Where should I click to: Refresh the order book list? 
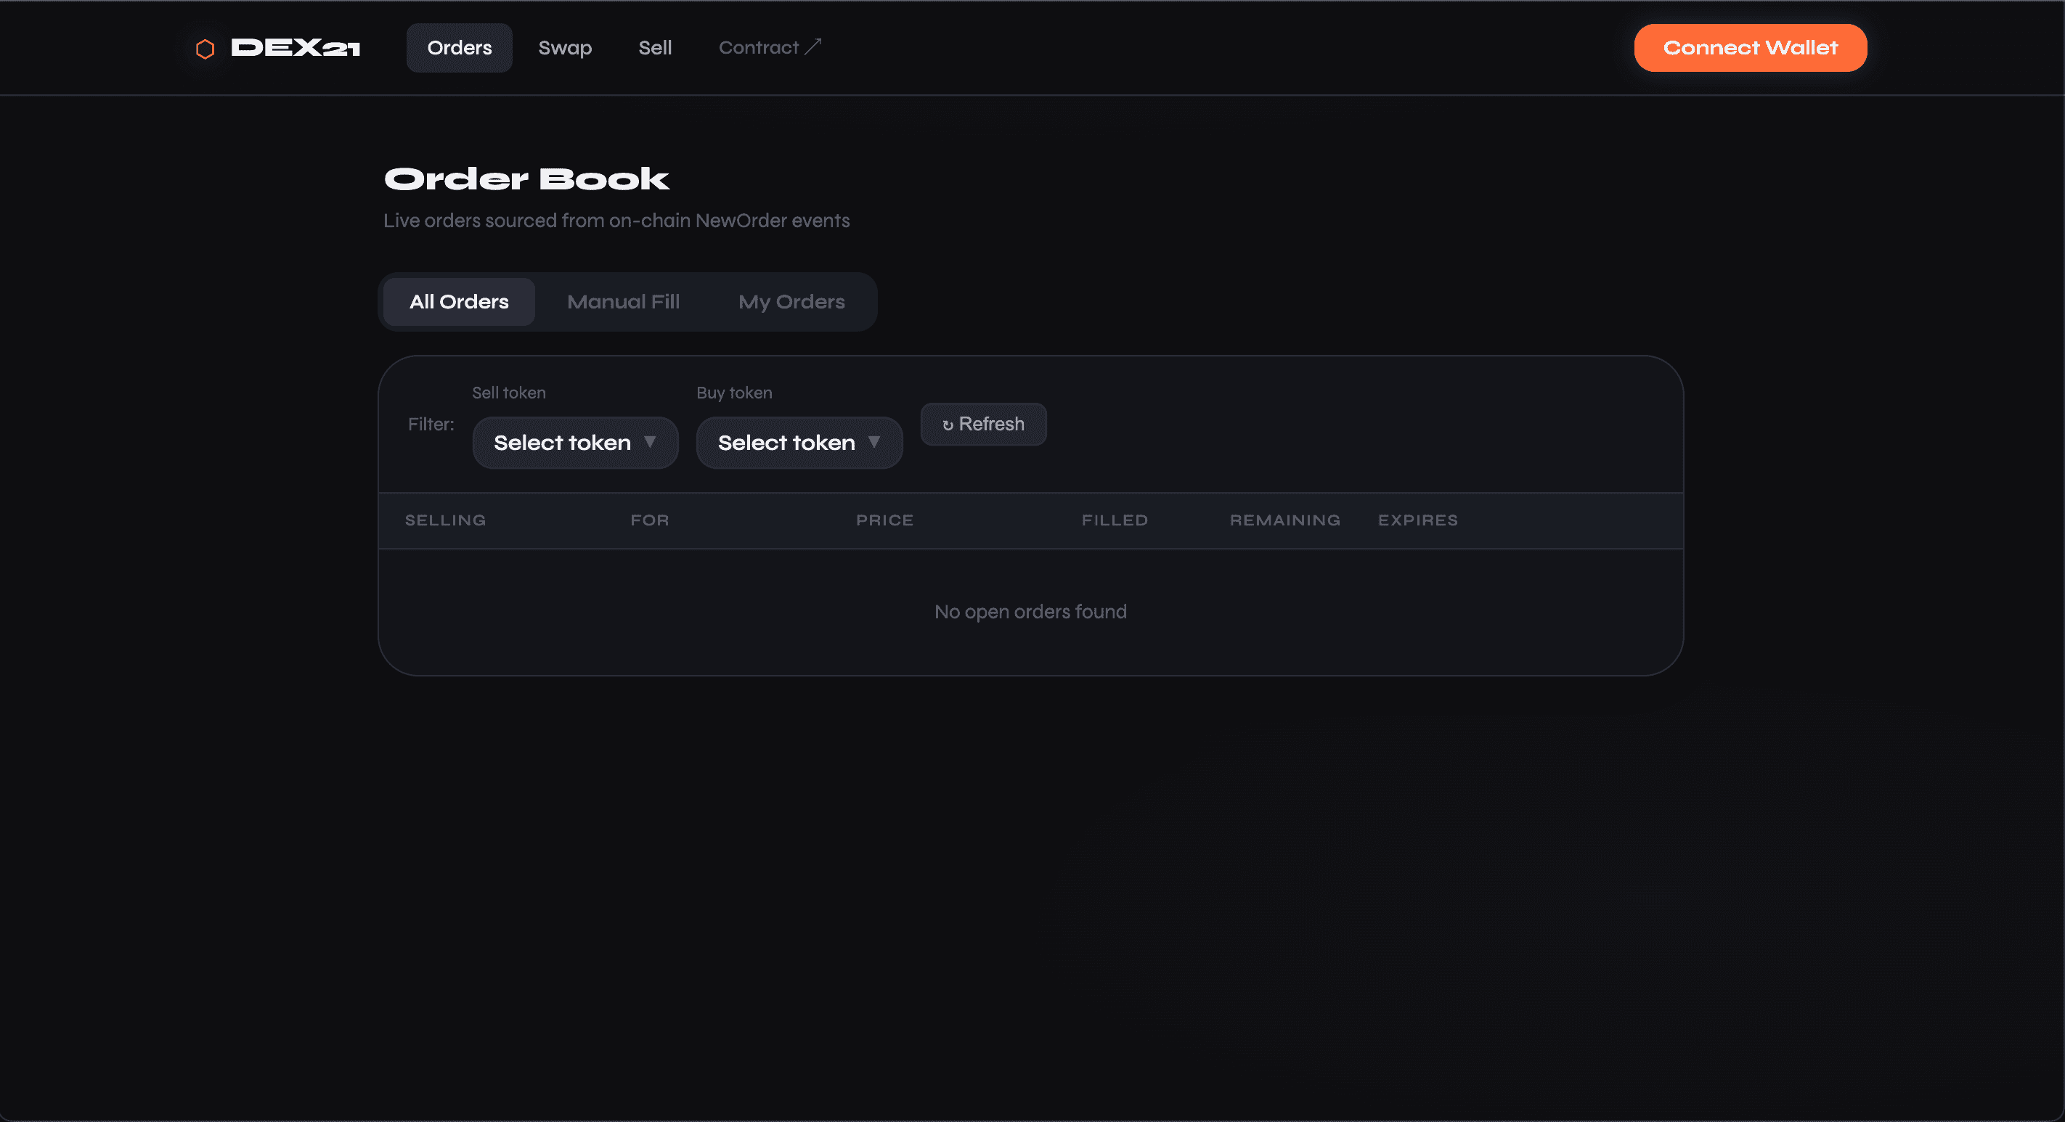pos(984,424)
